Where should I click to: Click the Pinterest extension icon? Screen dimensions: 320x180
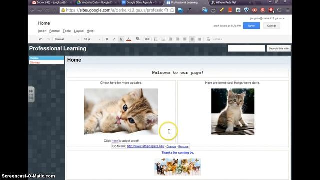[263, 10]
